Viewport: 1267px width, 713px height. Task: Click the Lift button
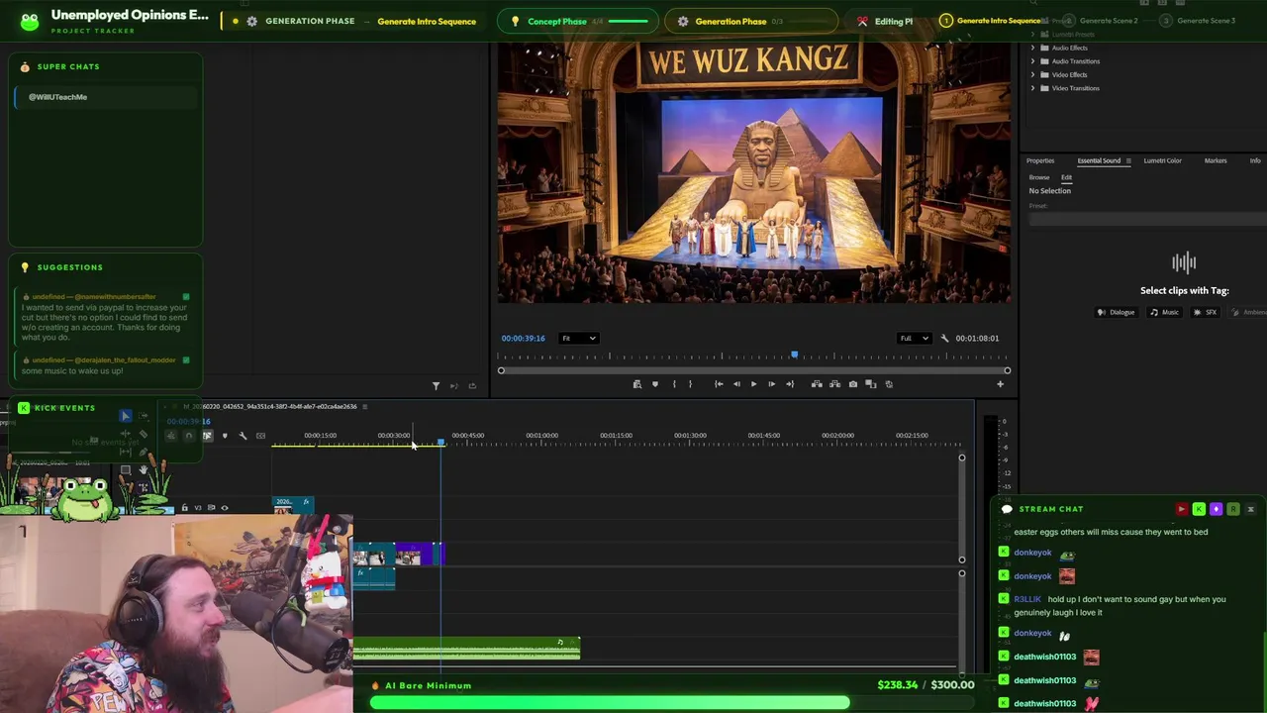[817, 384]
